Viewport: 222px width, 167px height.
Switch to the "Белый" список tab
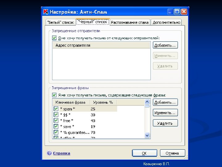pos(61,23)
